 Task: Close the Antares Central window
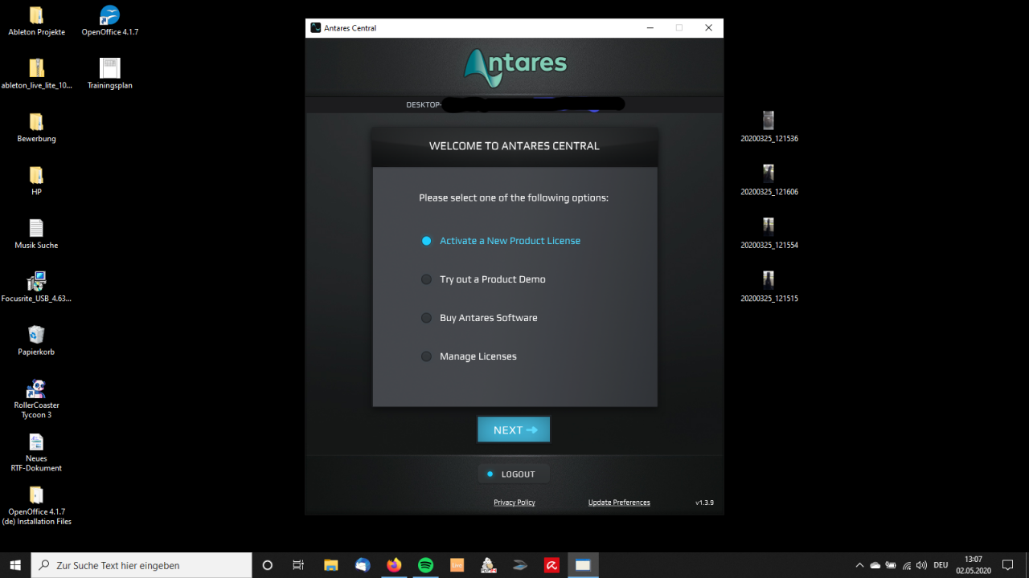click(x=708, y=28)
